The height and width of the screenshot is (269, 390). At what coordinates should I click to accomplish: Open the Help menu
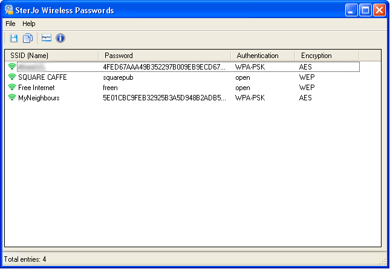29,24
